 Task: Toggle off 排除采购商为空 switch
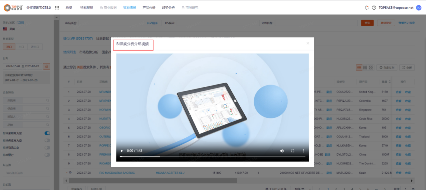pos(47,133)
